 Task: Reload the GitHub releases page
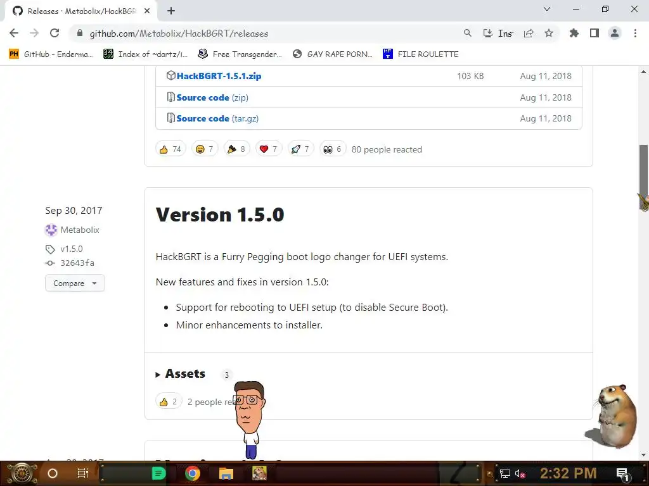coord(55,33)
